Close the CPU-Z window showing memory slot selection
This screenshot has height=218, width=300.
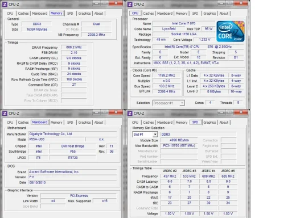(241, 112)
